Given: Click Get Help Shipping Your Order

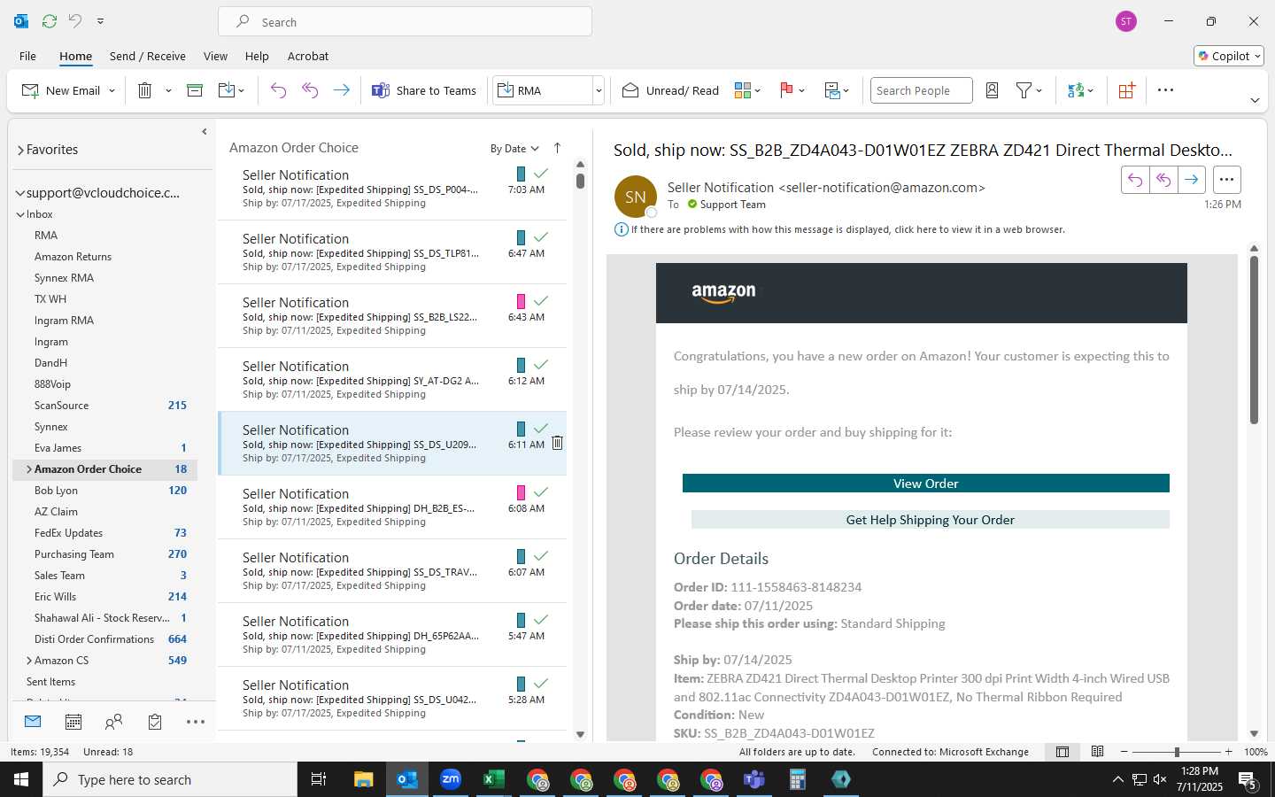Looking at the screenshot, I should (930, 520).
